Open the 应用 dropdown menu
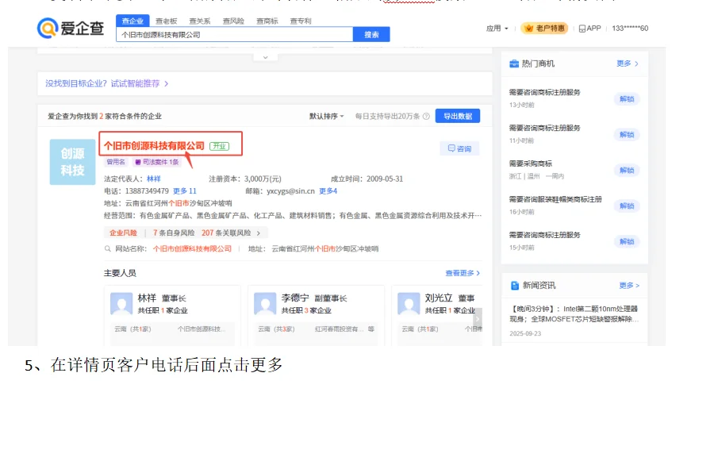 click(x=497, y=29)
